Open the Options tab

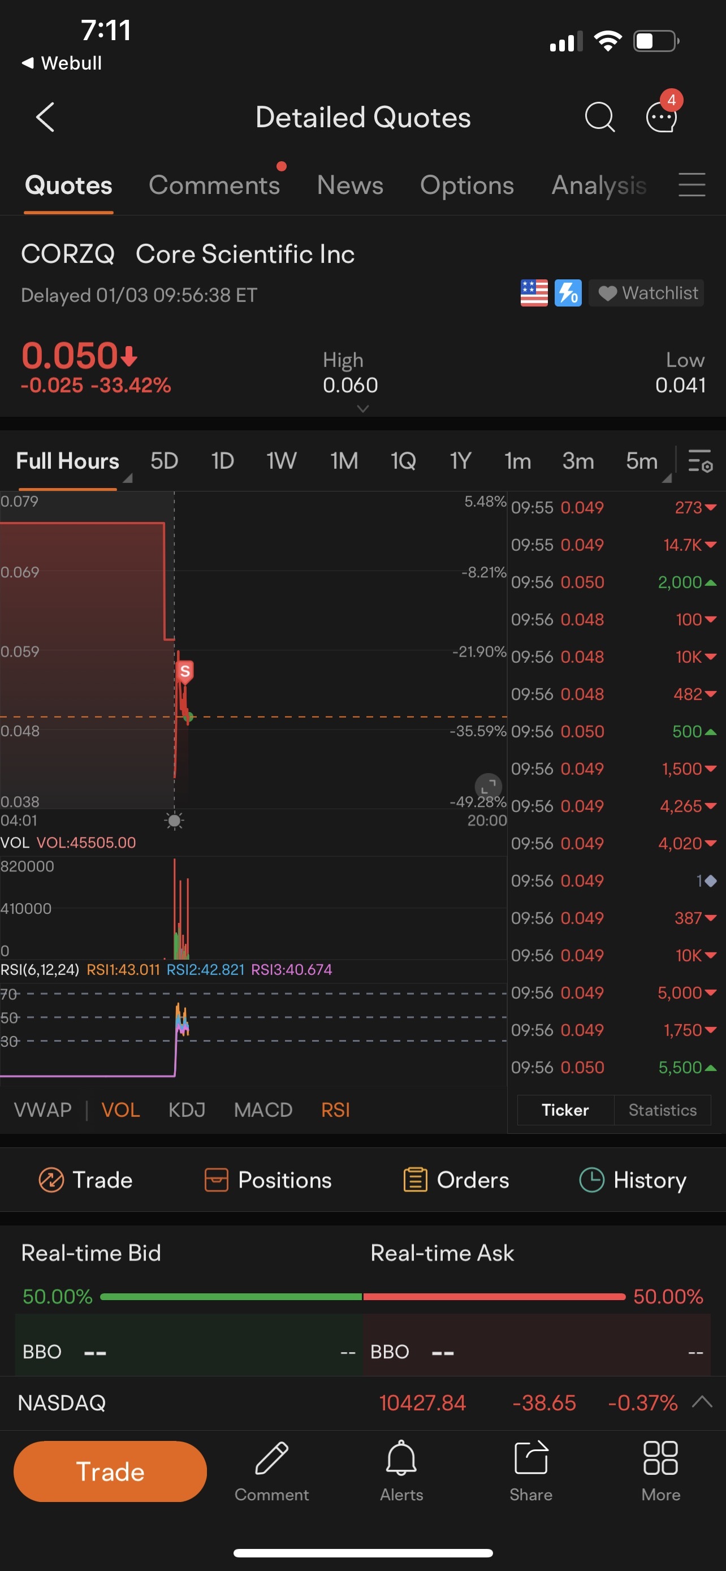(467, 185)
